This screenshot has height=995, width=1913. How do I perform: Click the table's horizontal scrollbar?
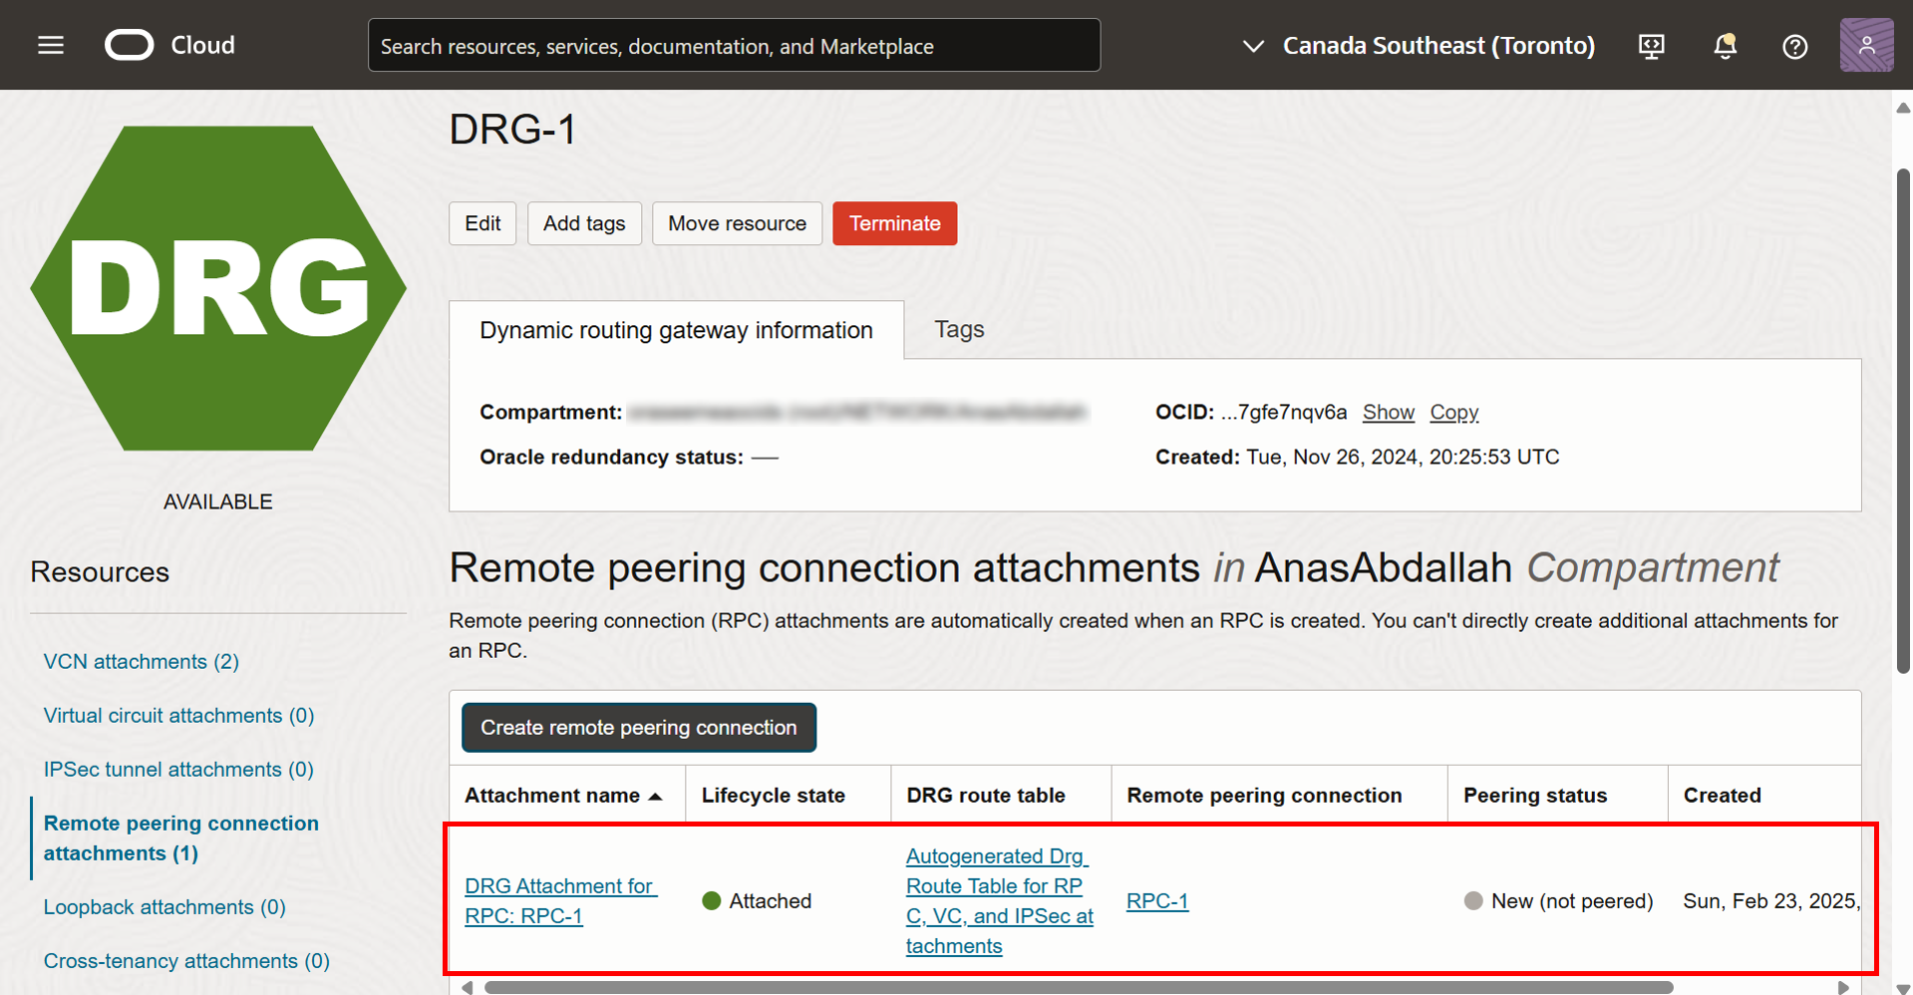pos(1078,987)
